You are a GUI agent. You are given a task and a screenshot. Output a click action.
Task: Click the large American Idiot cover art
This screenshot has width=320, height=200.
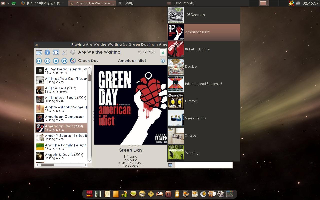pyautogui.click(x=130, y=105)
